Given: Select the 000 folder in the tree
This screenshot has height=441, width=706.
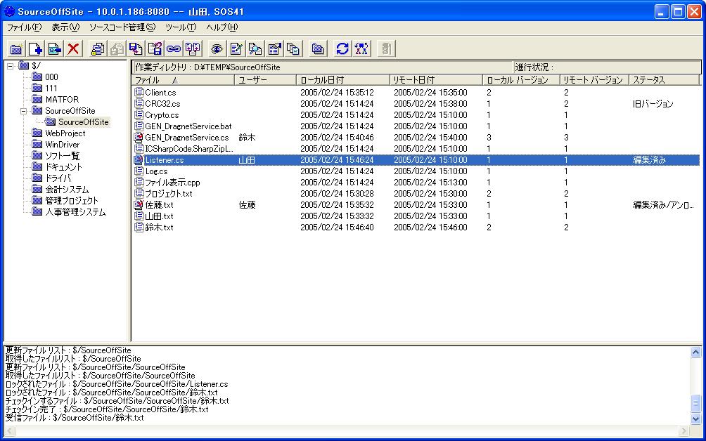Looking at the screenshot, I should (x=51, y=77).
